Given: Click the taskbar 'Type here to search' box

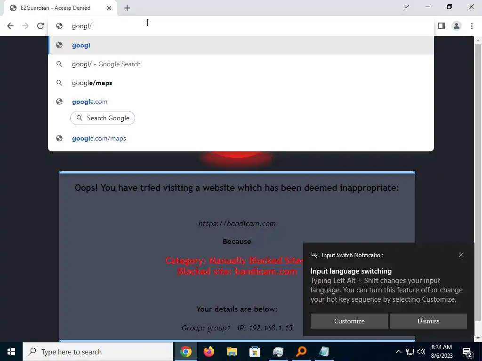Looking at the screenshot, I should pos(98,352).
